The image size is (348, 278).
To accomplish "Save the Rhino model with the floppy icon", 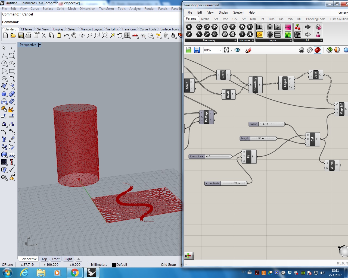I will pyautogui.click(x=21, y=35).
